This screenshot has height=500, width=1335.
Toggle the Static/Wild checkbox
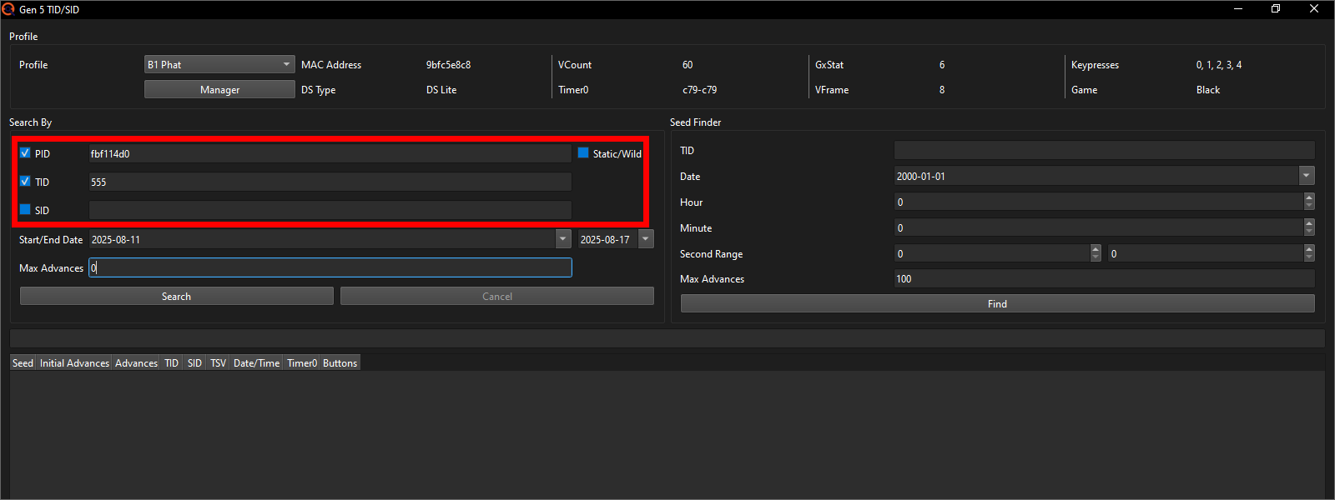coord(583,153)
